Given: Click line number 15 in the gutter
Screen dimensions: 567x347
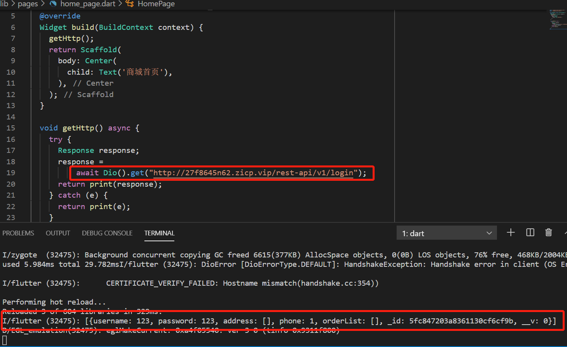Looking at the screenshot, I should tap(11, 128).
